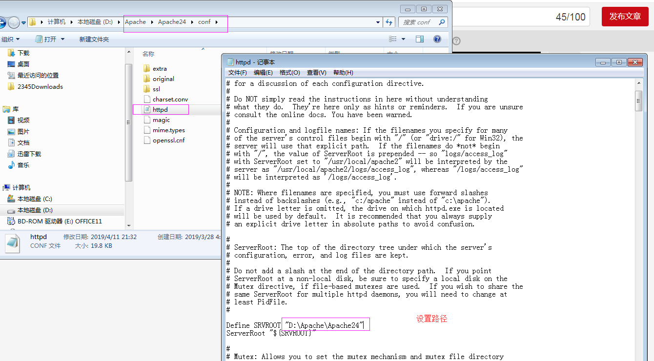Click the Notepad scrollbar up arrow
This screenshot has height=361, width=654.
click(638, 83)
